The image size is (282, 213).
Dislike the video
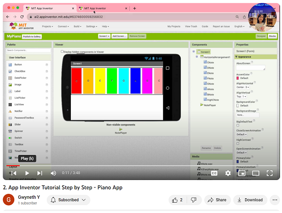pyautogui.click(x=194, y=200)
